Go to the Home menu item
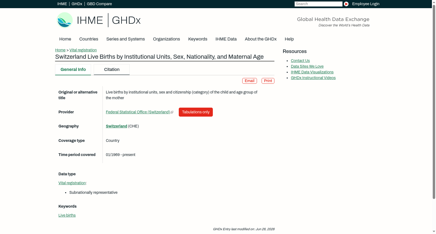The width and height of the screenshot is (436, 234). pyautogui.click(x=65, y=39)
